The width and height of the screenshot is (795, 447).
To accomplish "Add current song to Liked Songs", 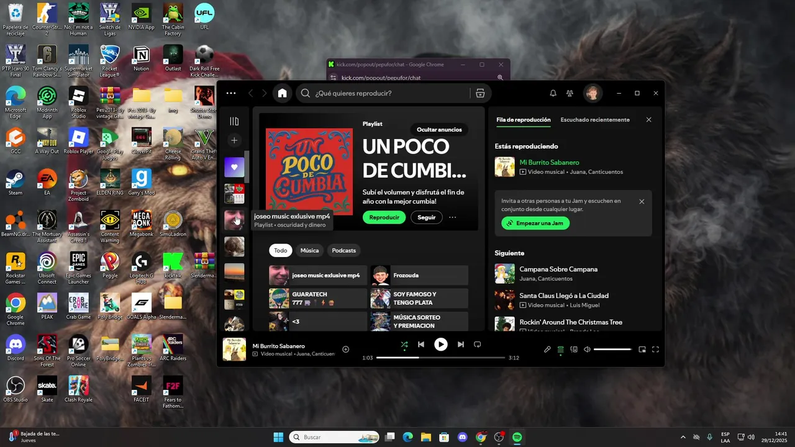I will 346,350.
